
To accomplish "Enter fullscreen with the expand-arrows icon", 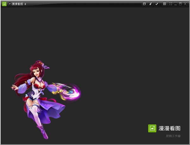I will [171, 4].
